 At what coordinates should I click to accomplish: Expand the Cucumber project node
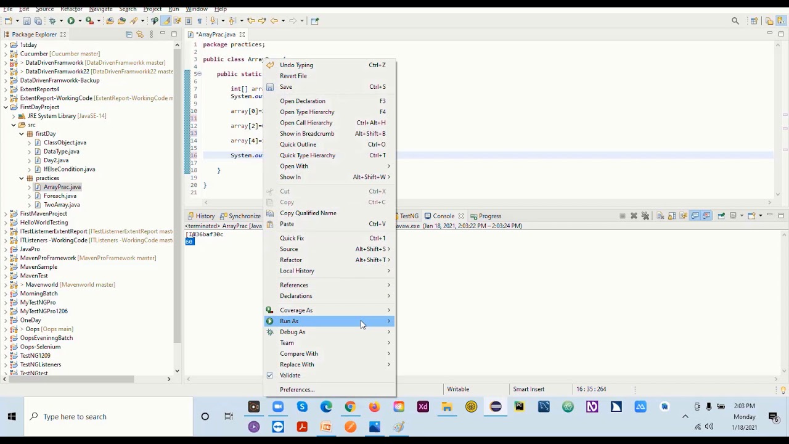click(6, 54)
